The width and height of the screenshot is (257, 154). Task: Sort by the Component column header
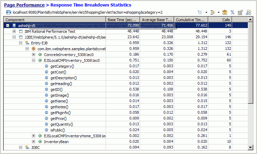click(55, 20)
